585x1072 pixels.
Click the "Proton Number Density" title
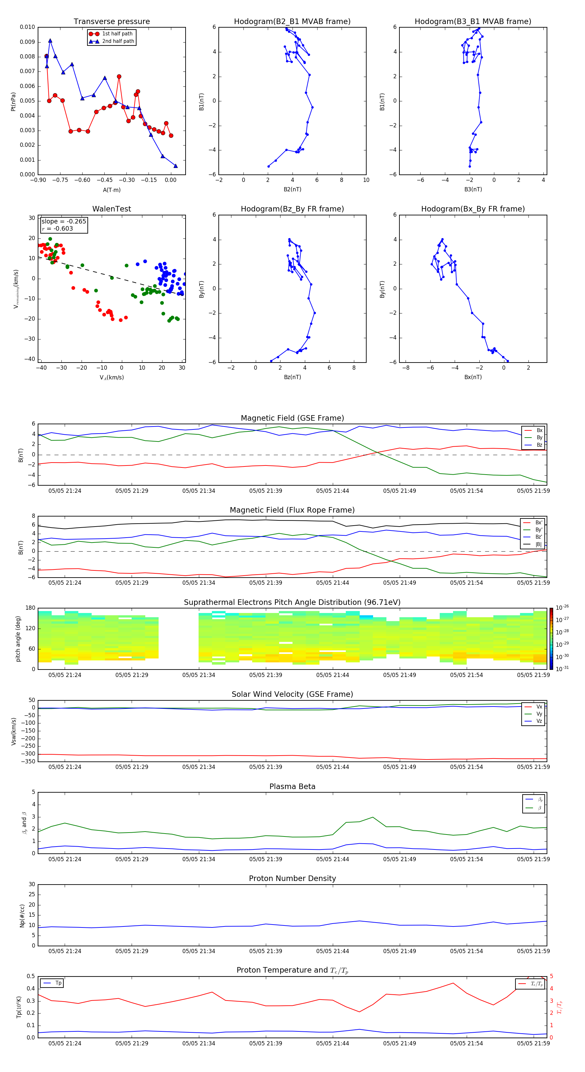292,878
